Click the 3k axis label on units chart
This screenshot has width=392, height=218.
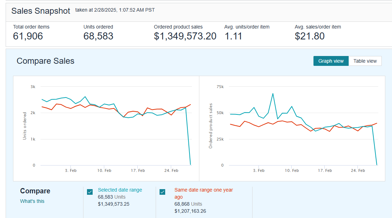tap(33, 87)
